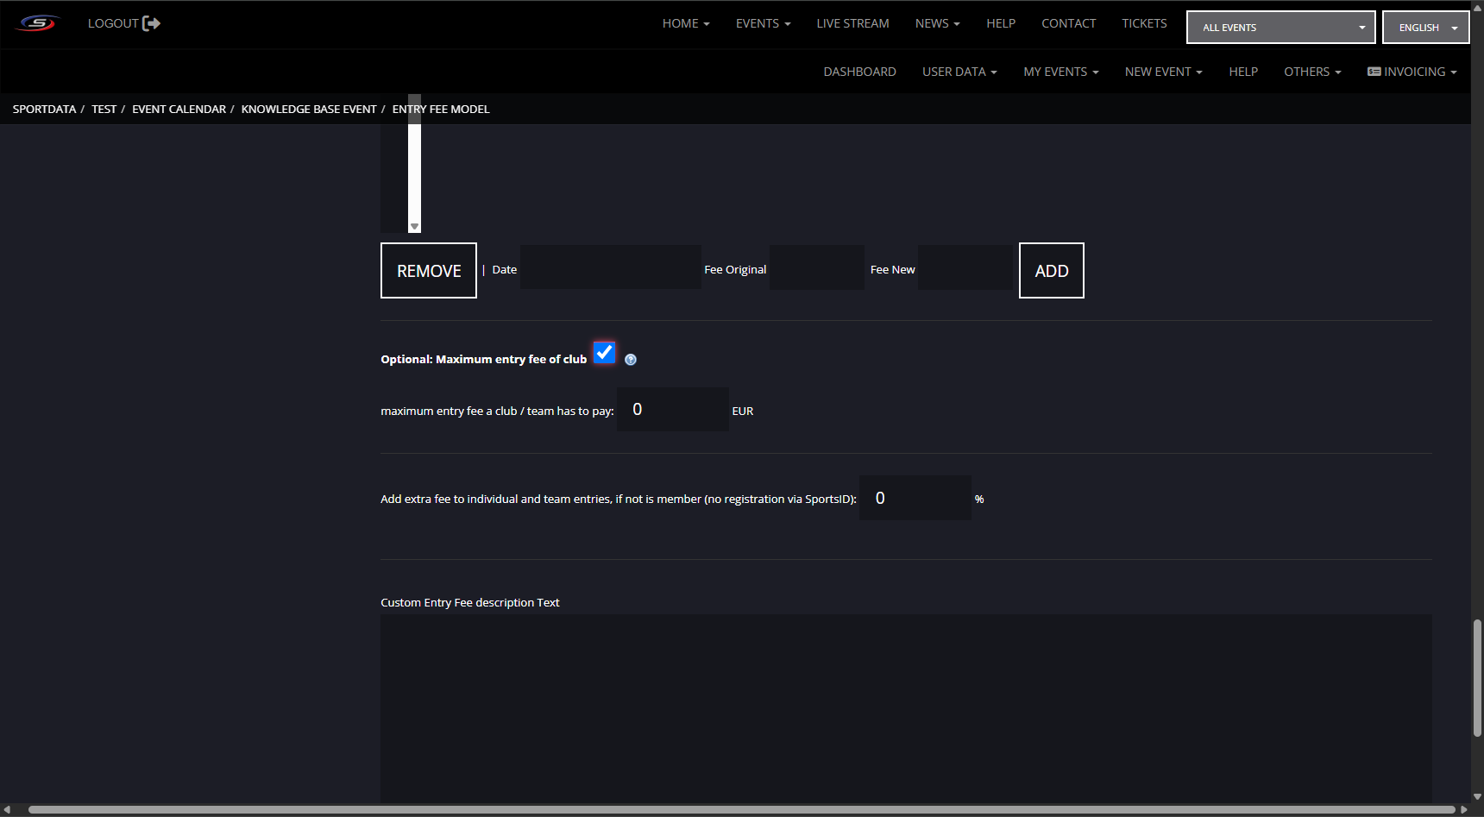Open the ALL EVENTS selector
This screenshot has height=817, width=1484.
click(x=1280, y=28)
